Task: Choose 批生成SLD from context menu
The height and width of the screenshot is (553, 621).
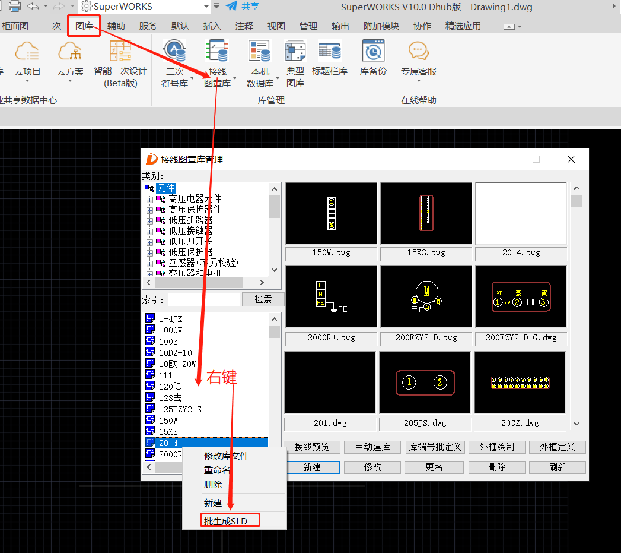Action: pos(226,521)
